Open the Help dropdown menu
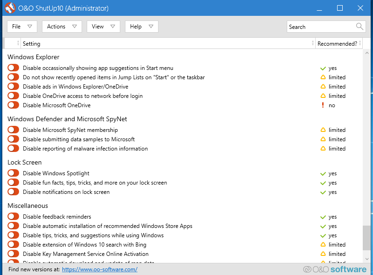 [142, 27]
